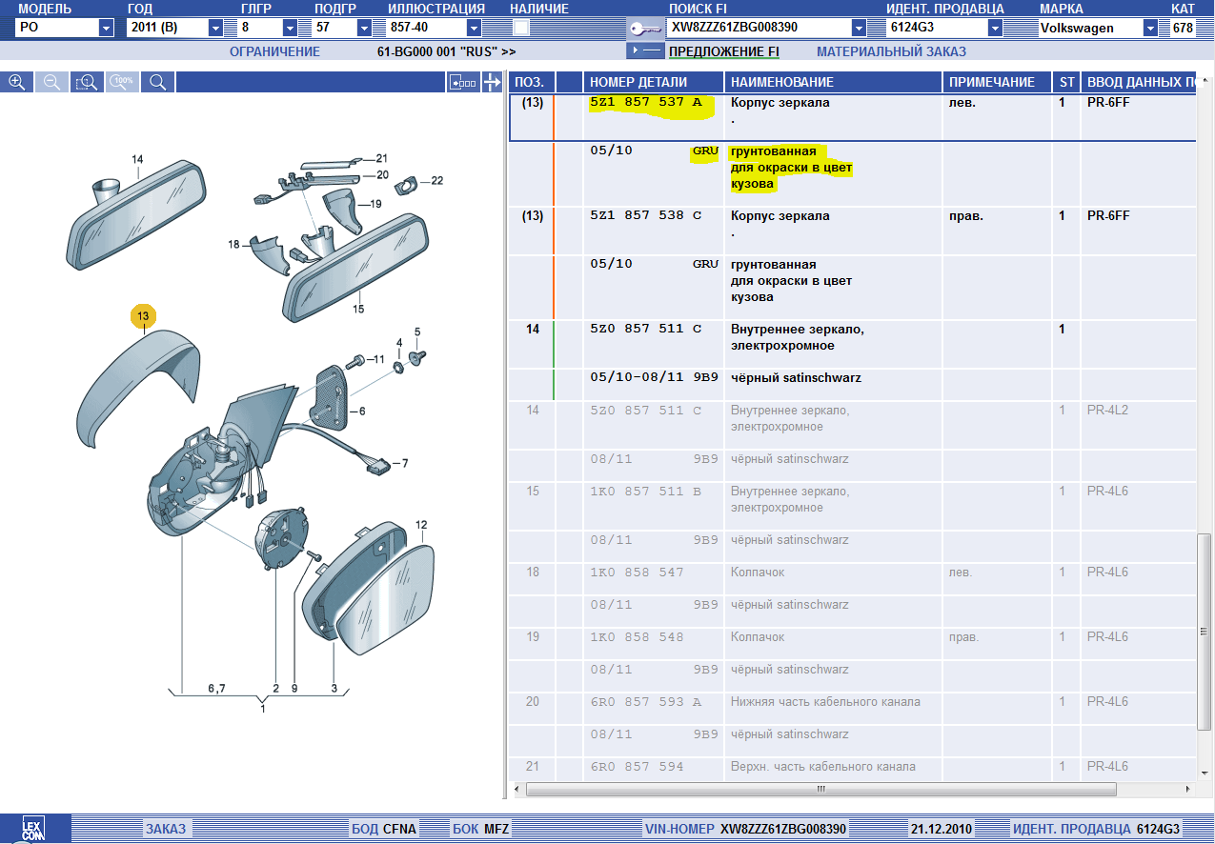Expand the ГОД dropdown showing 2011 (B)
This screenshot has width=1215, height=844.
click(213, 29)
